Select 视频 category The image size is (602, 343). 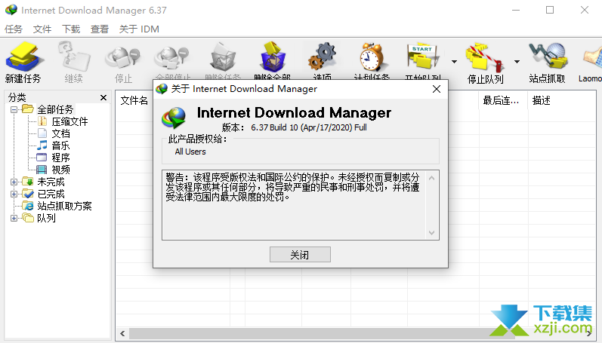coord(60,170)
